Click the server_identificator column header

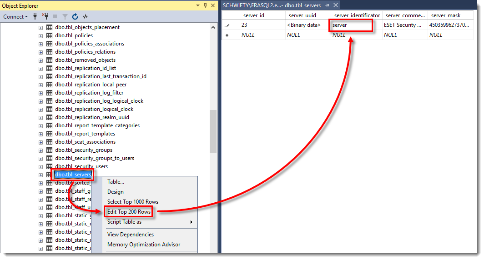357,15
